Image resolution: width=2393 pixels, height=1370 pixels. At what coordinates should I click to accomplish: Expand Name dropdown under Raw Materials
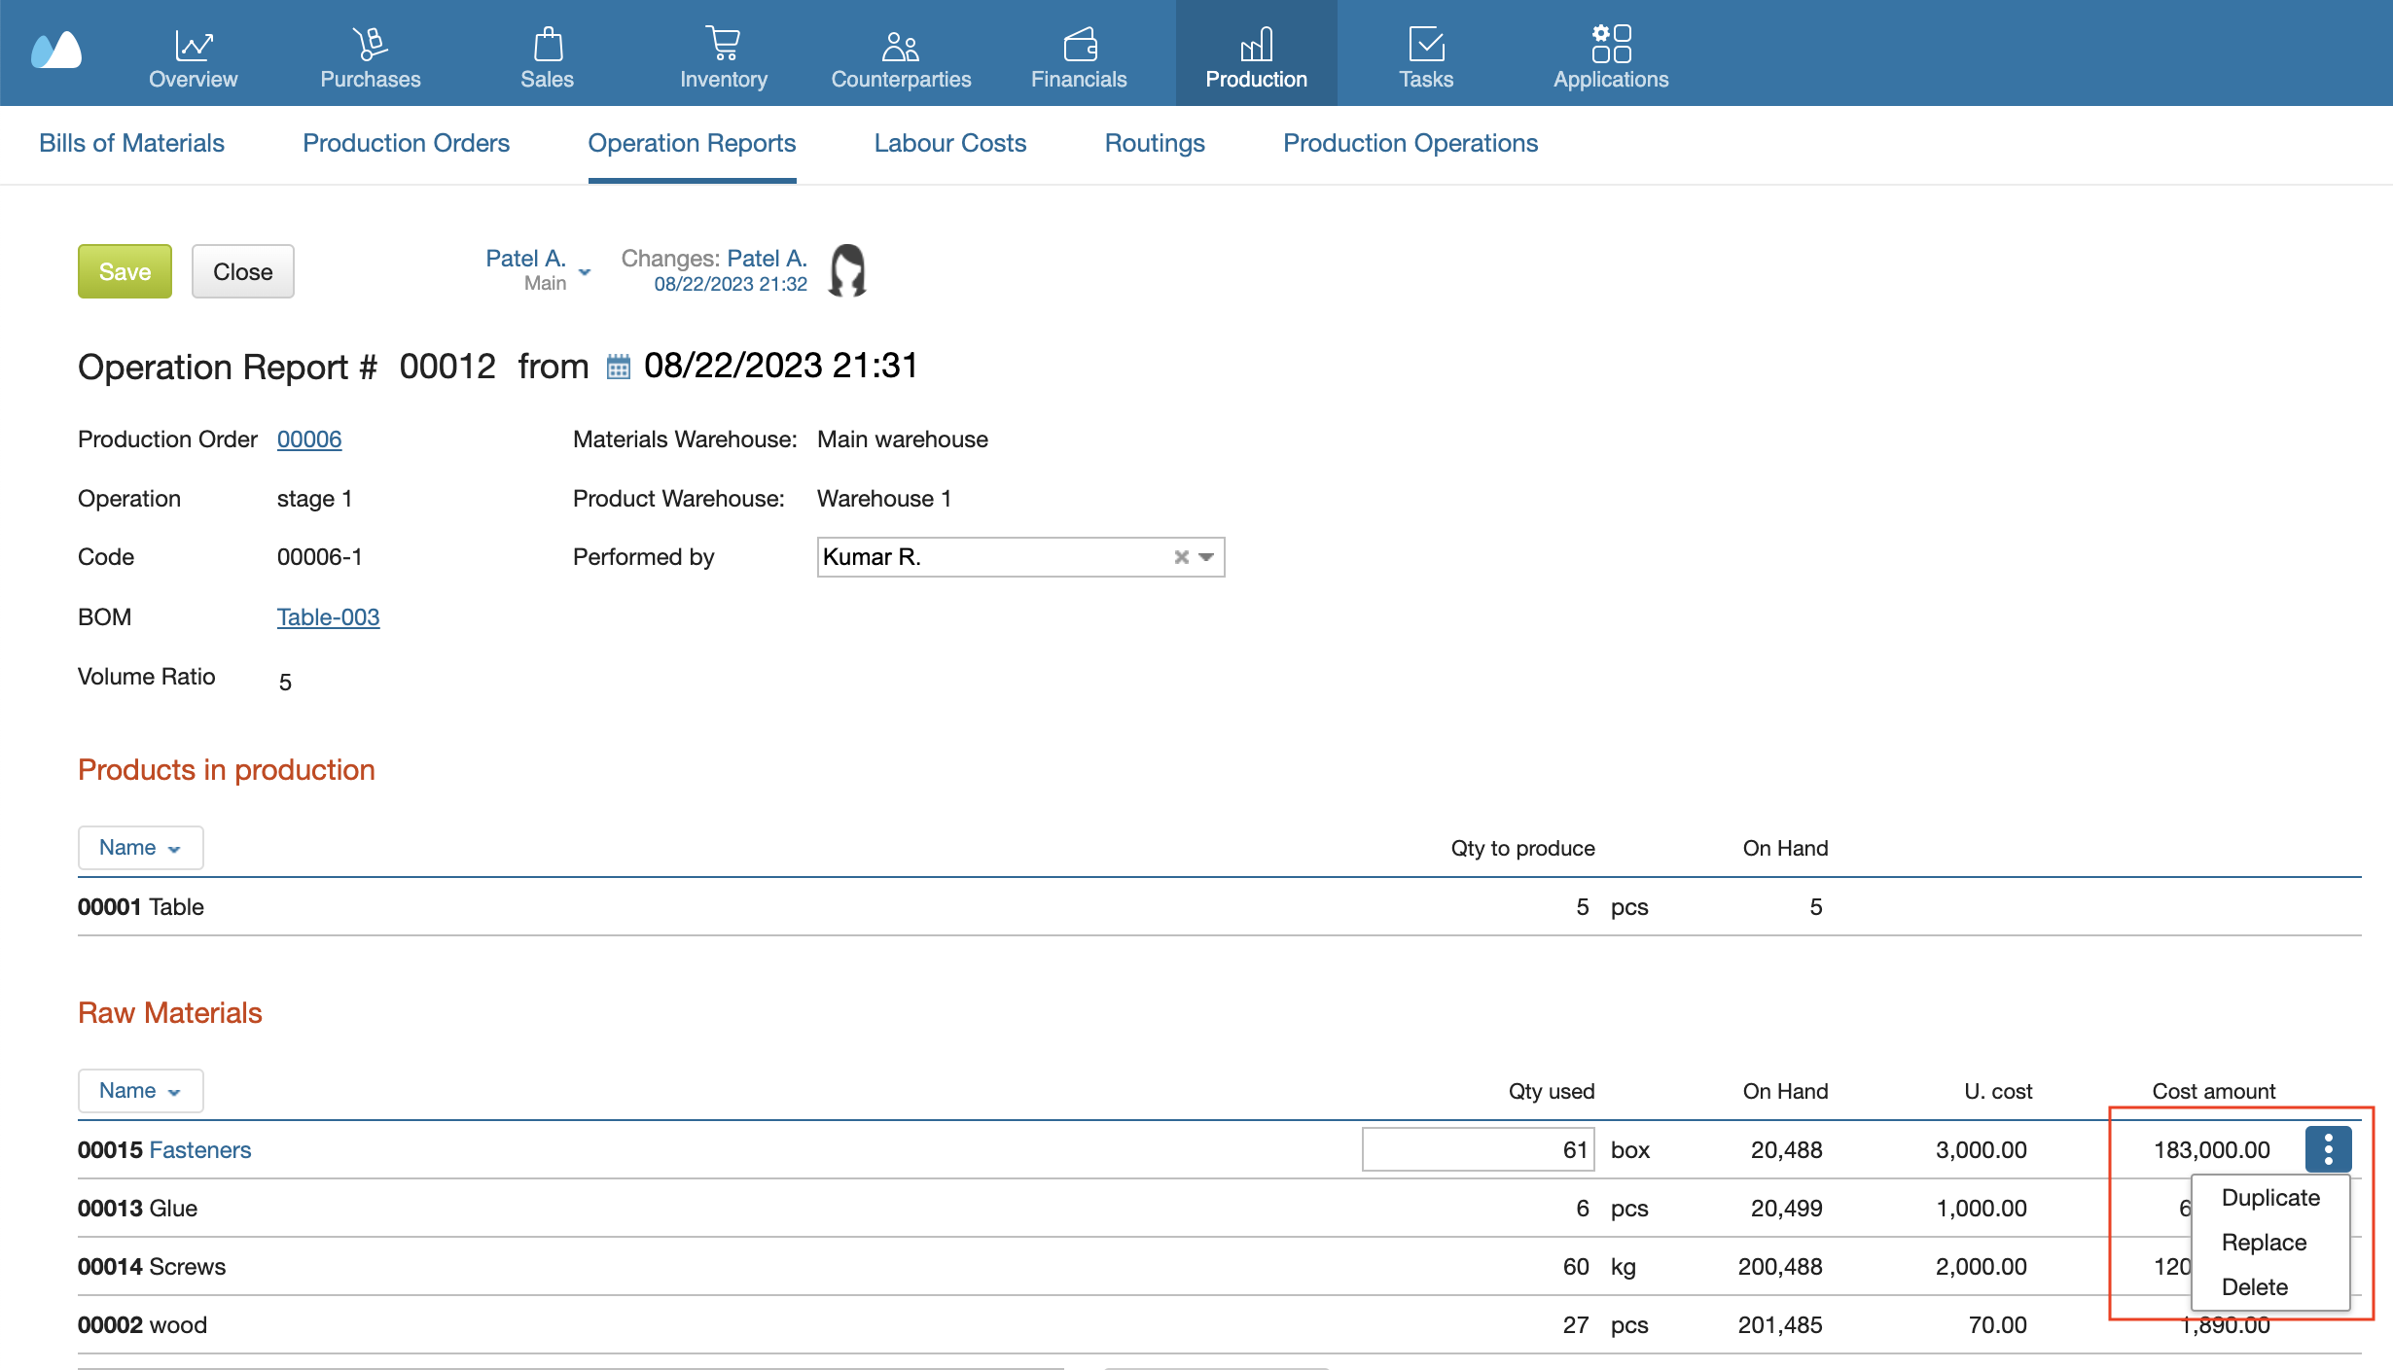[x=140, y=1091]
